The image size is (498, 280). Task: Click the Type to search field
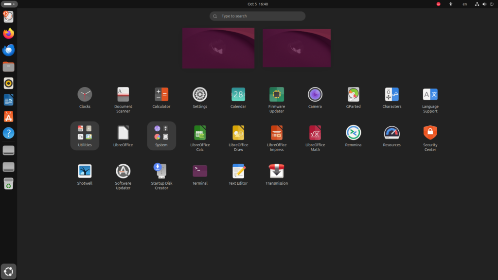click(257, 16)
